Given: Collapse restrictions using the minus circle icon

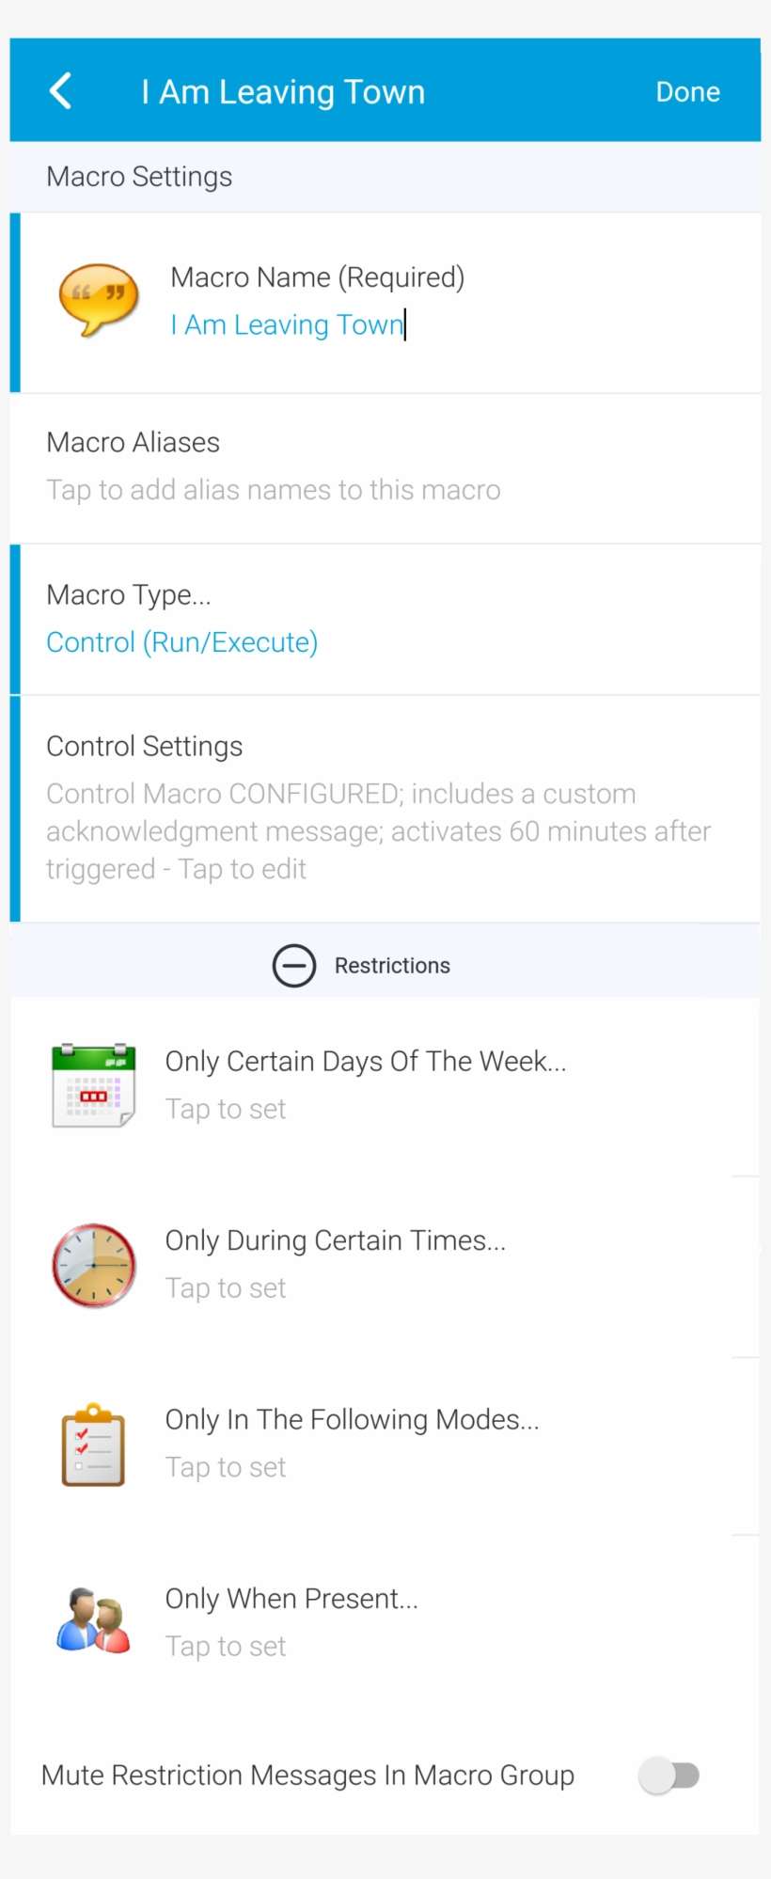Looking at the screenshot, I should click(294, 966).
